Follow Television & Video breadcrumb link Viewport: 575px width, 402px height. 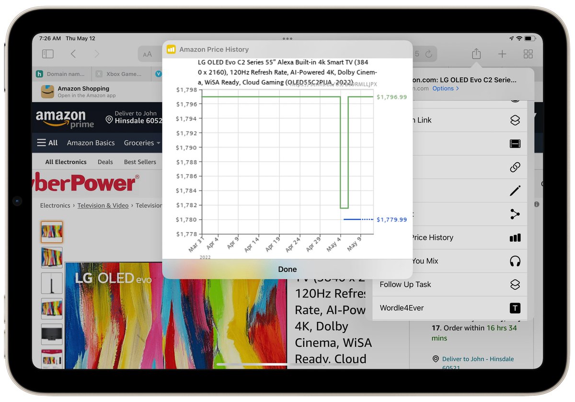(x=103, y=205)
